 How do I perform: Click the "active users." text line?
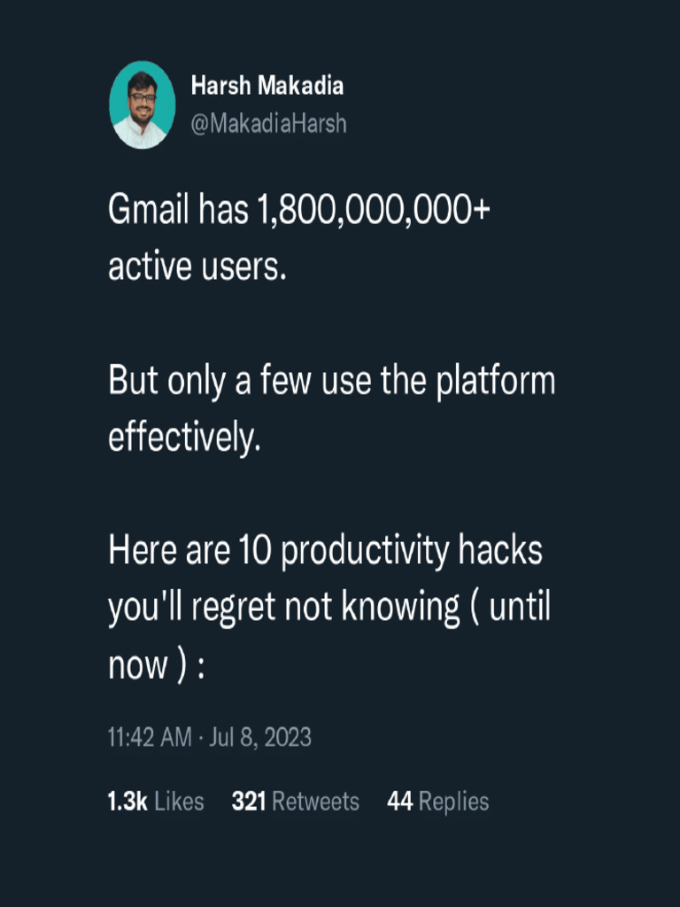click(x=197, y=267)
